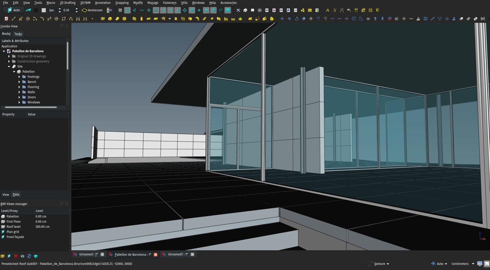
Task: Select Front façade in BIM Views manager
Action: point(15,237)
